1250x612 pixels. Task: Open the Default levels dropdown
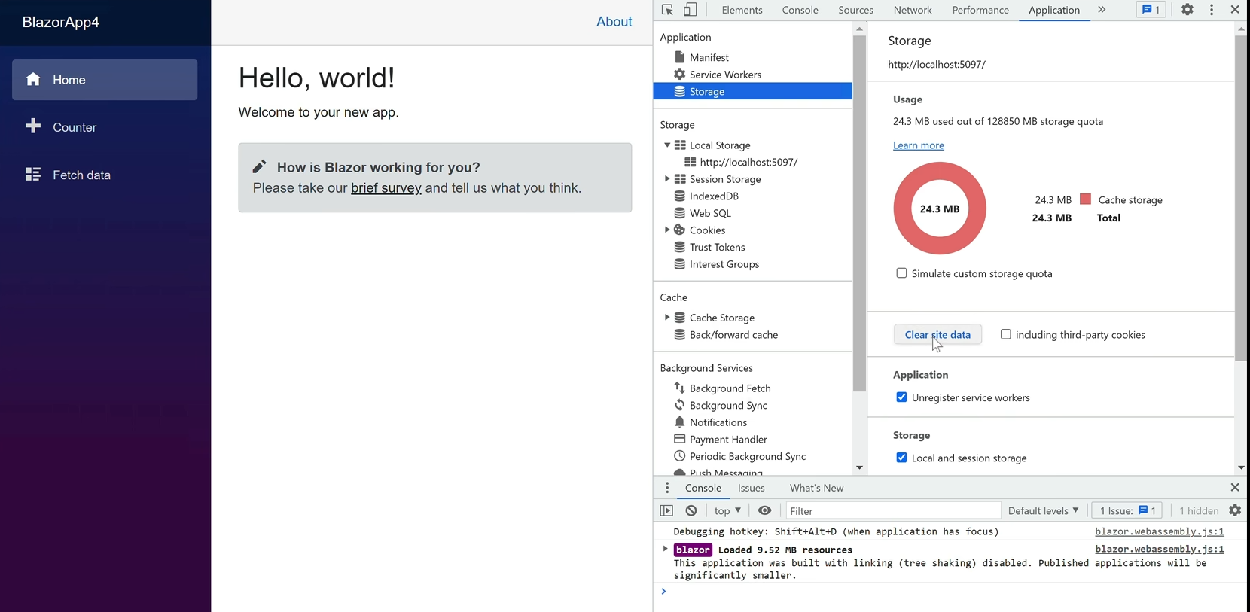click(x=1043, y=510)
